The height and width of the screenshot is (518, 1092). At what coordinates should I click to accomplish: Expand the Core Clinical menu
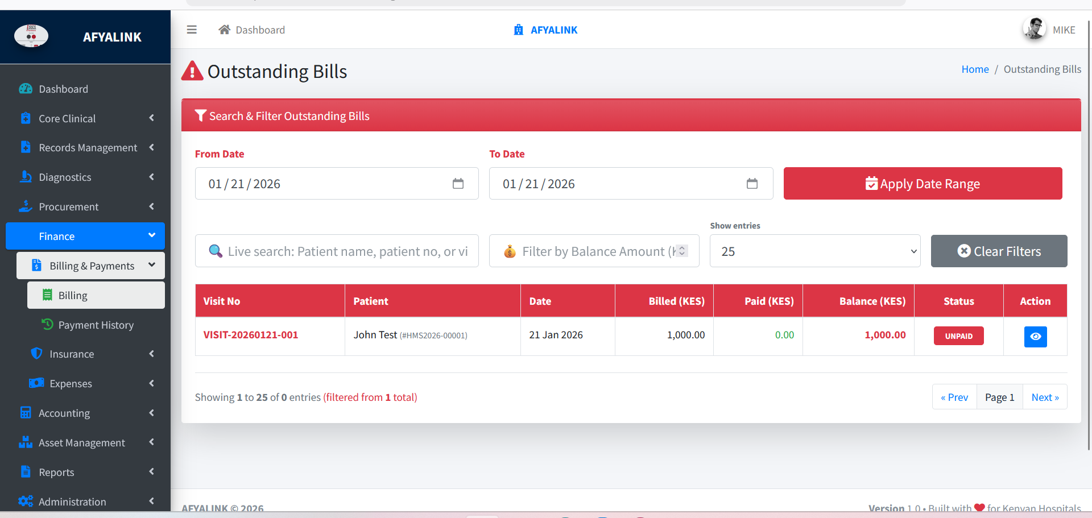[x=85, y=118]
